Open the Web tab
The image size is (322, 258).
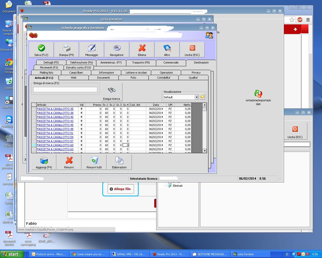[73, 78]
